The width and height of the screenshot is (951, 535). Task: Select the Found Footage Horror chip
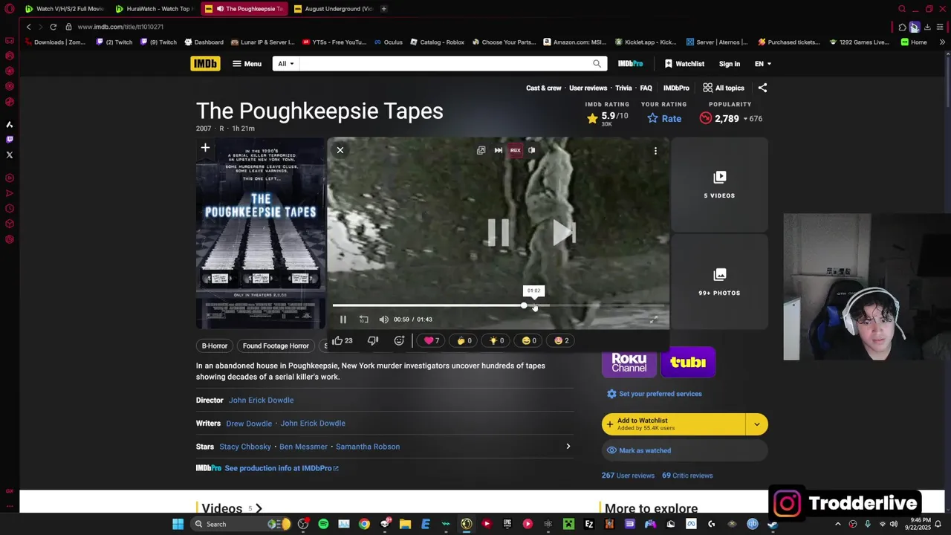click(276, 346)
